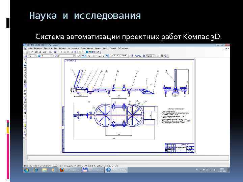This screenshot has height=182, width=243.
Task: Switch to the floppy-disk icon taskbar window
Action: pyautogui.click(x=93, y=170)
